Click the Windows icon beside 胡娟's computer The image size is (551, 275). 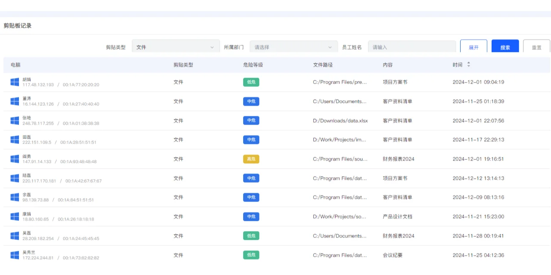pos(14,82)
